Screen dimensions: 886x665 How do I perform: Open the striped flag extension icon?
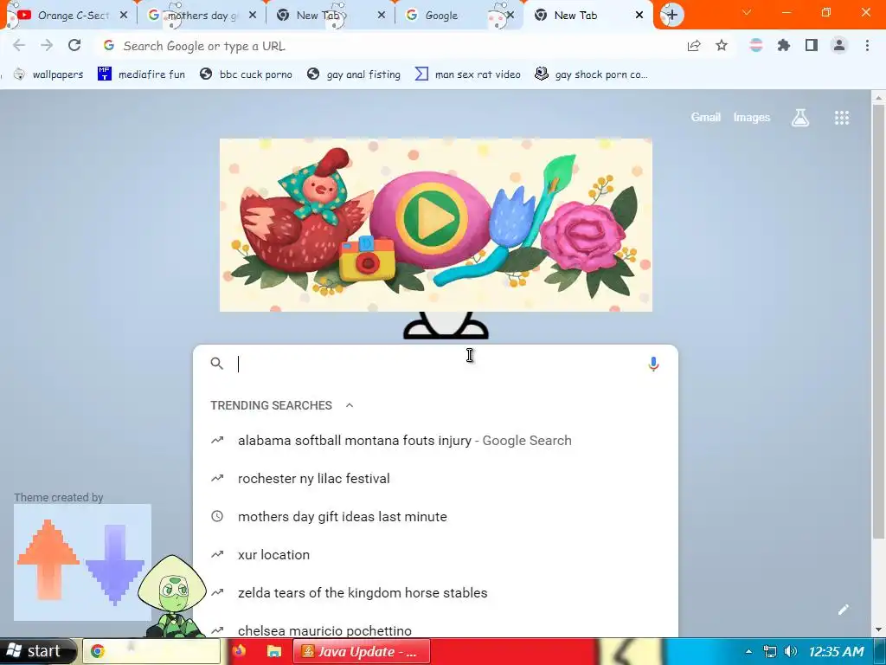tap(755, 45)
